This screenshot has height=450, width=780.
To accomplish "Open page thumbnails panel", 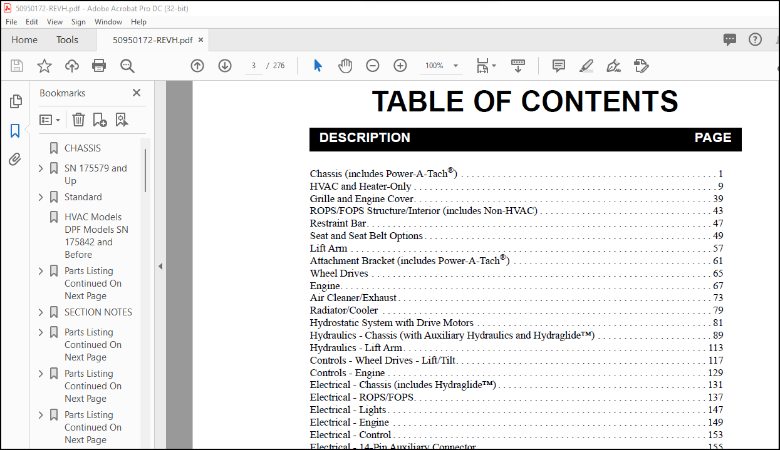I will (16, 101).
